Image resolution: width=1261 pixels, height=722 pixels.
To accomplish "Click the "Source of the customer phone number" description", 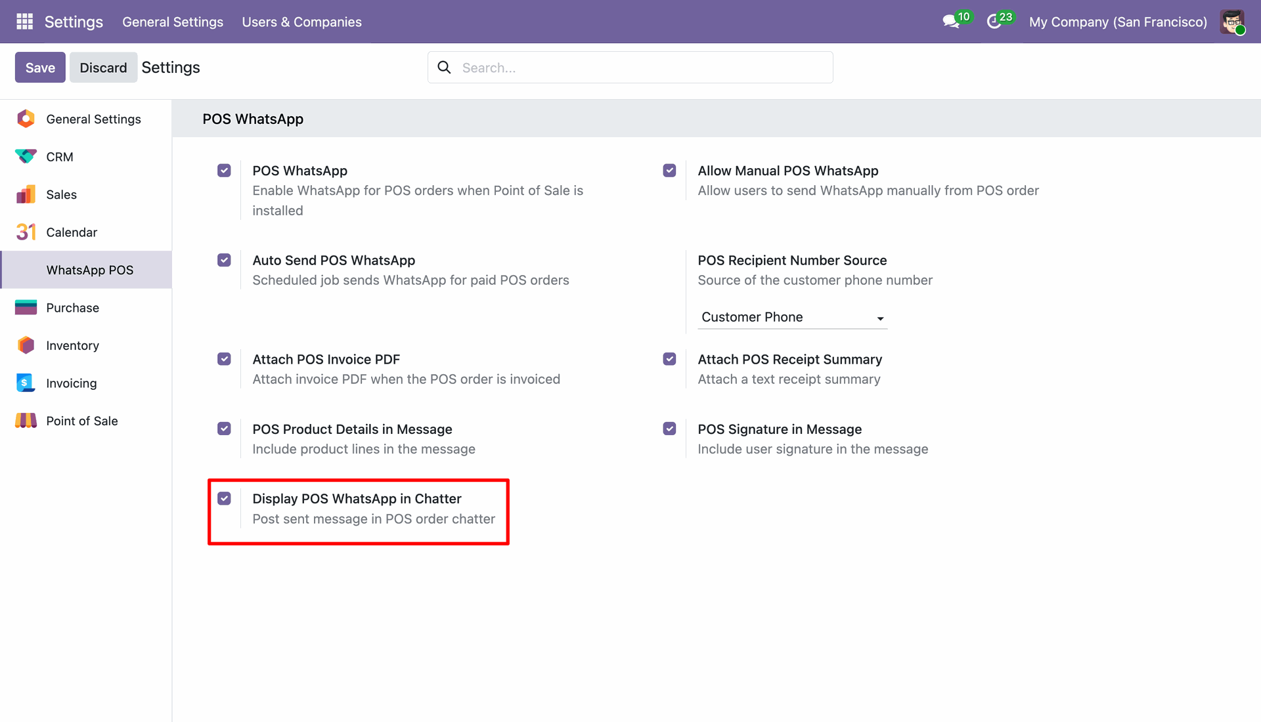I will click(815, 280).
